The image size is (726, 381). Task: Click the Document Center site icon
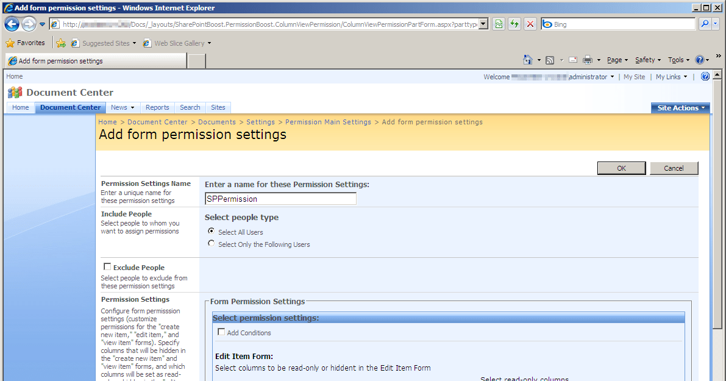pos(15,92)
